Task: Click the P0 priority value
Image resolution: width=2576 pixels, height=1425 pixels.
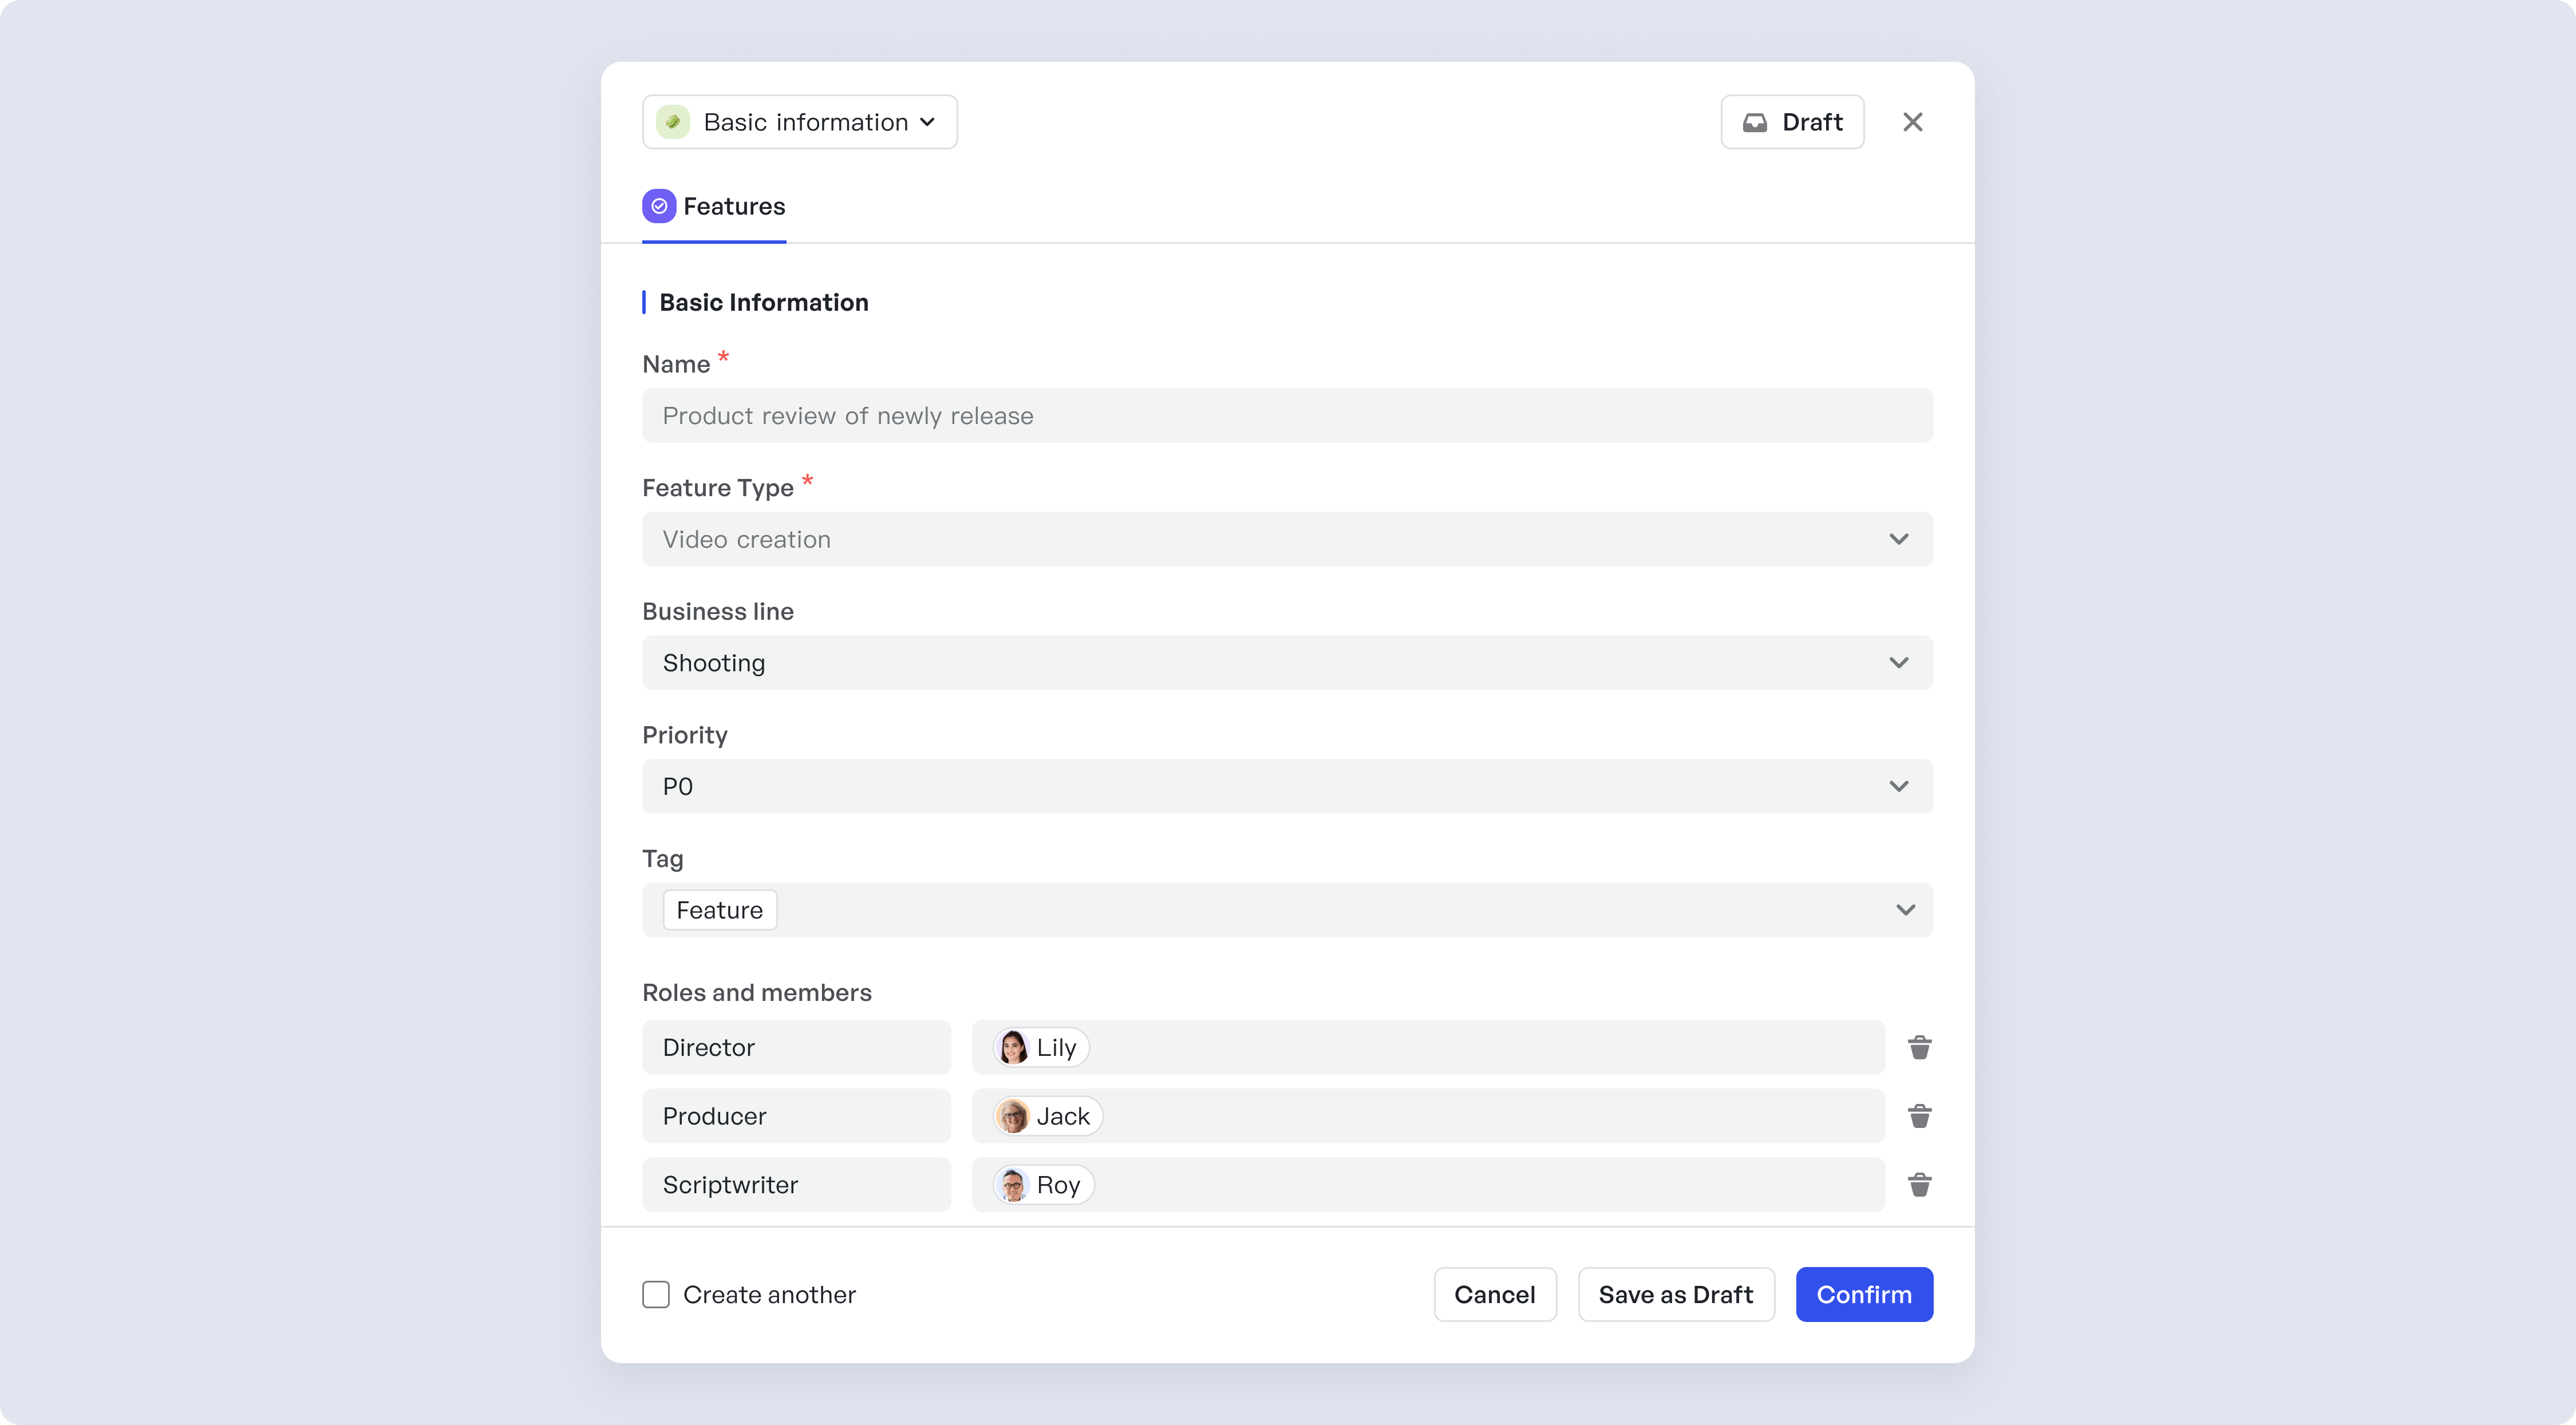Action: pos(678,786)
